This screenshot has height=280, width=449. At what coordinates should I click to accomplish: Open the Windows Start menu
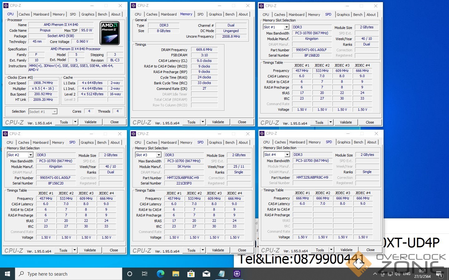point(7,274)
